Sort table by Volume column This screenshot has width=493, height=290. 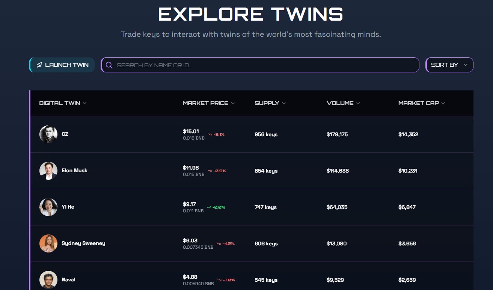pos(343,103)
